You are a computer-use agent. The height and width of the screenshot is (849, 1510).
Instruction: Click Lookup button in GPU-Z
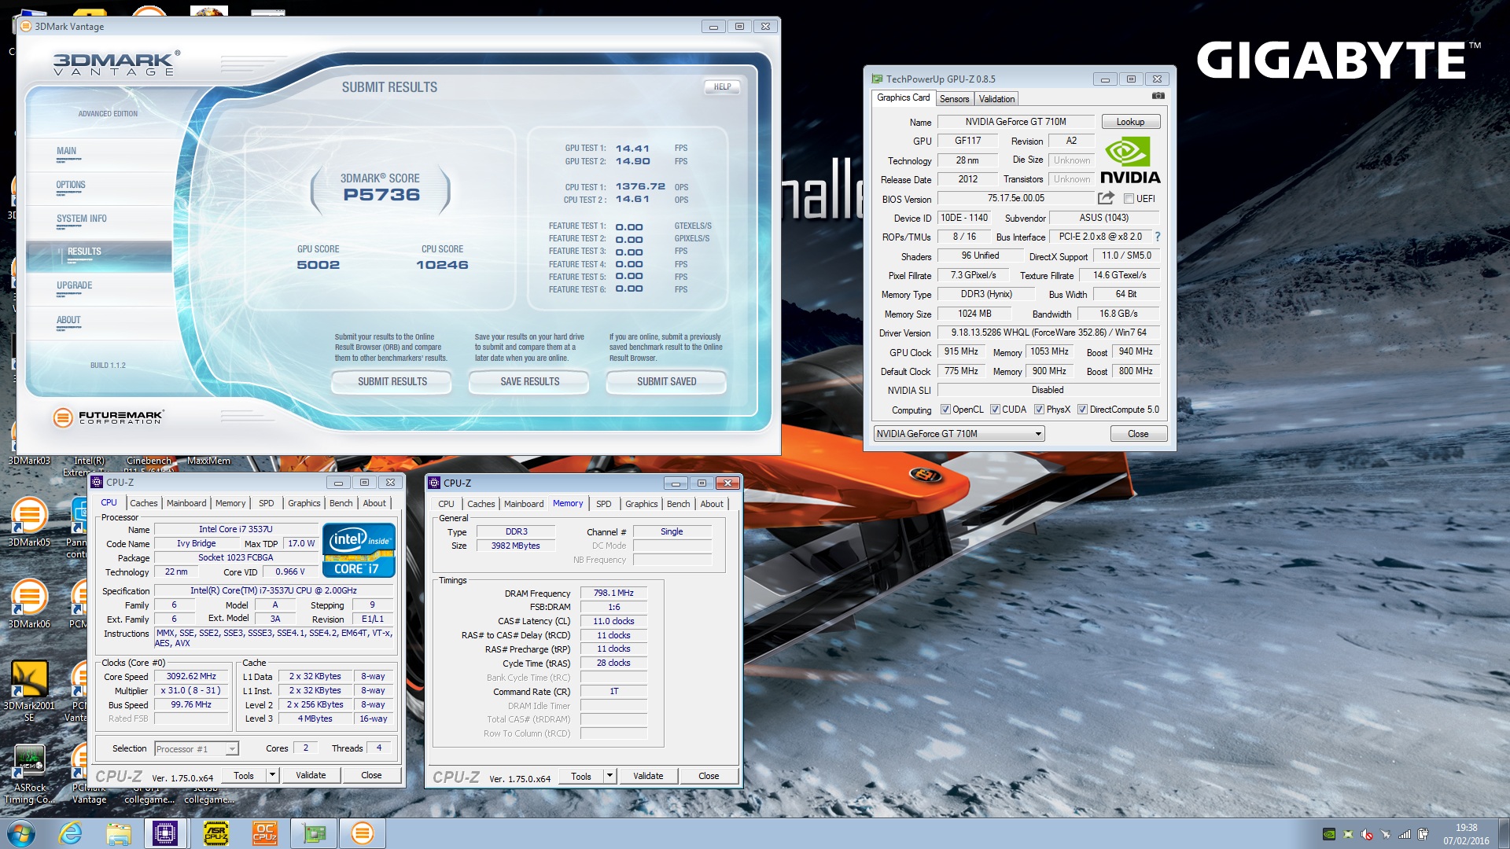pyautogui.click(x=1130, y=122)
